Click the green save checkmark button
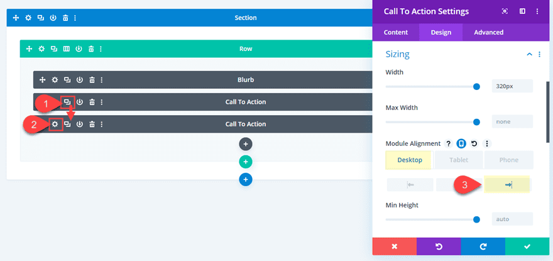The width and height of the screenshot is (553, 261). 527,246
